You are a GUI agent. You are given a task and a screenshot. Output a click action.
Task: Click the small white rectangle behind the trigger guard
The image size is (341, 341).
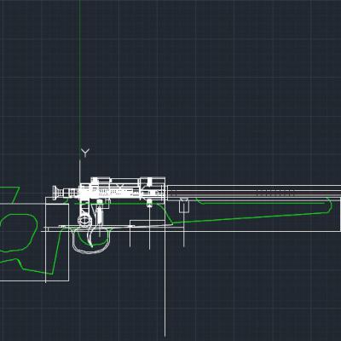147,223
